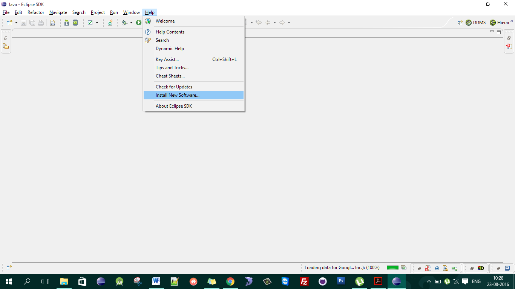Maximize the editor area
The height and width of the screenshot is (289, 515).
tap(499, 32)
